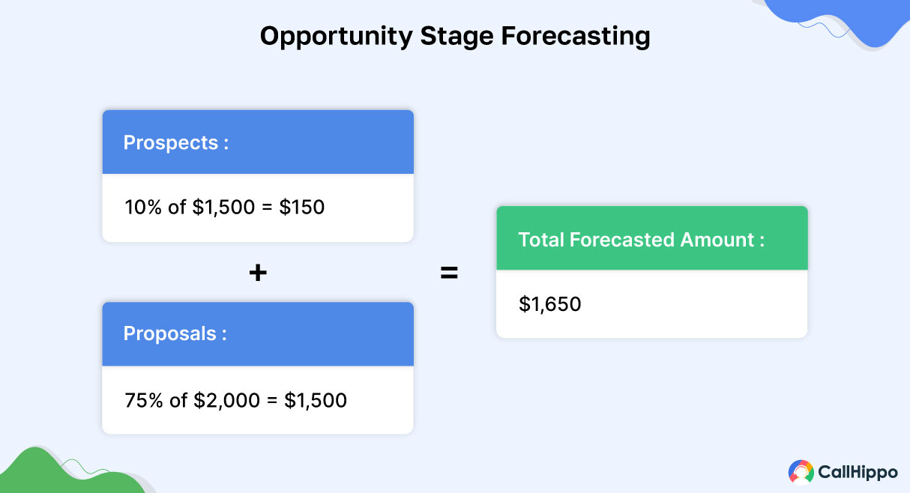Click the CallHippo logo icon
Viewport: 910px width, 493px height.
coord(801,472)
